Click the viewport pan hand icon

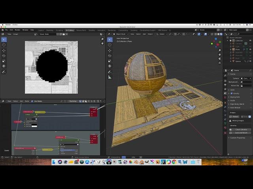tap(220, 54)
